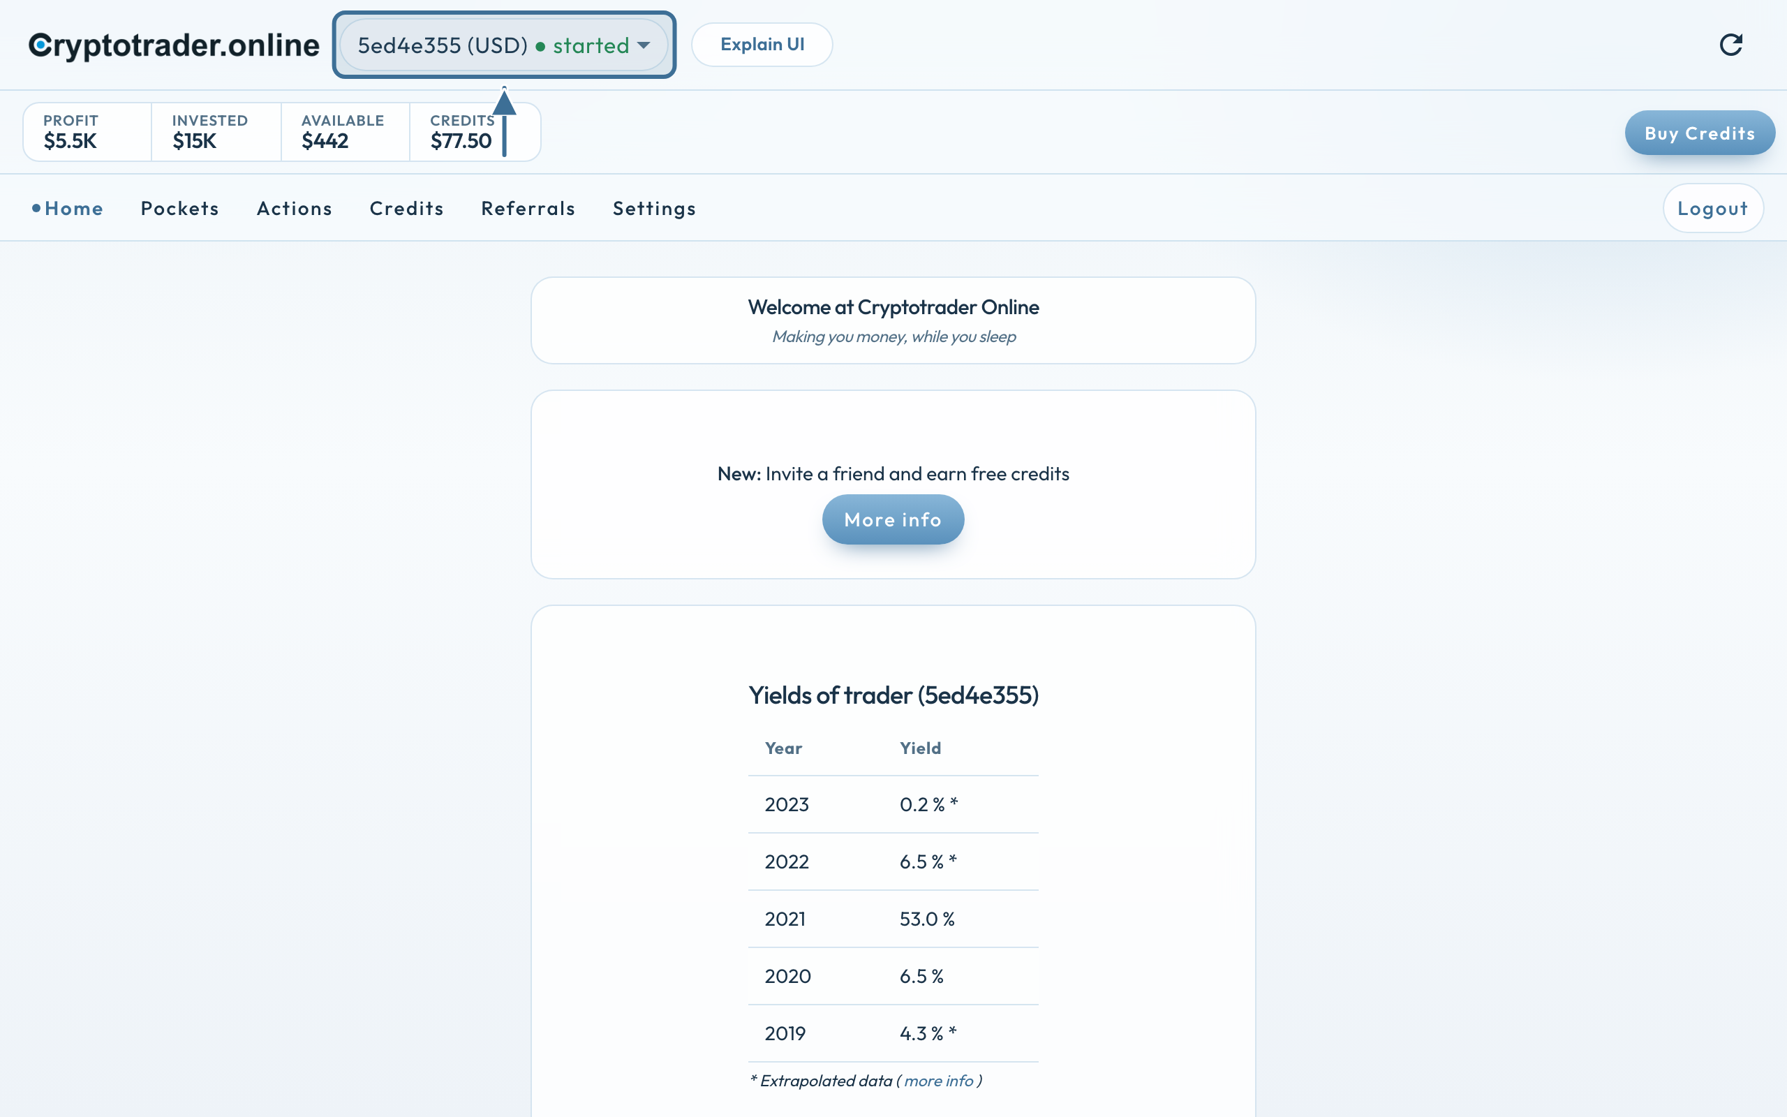Screen dimensions: 1787x1117
Task: Select the PROFIT $5.5K stat box
Action: (88, 131)
